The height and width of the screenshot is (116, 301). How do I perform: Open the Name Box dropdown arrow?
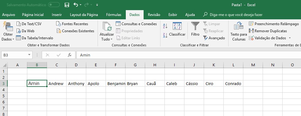click(29, 55)
